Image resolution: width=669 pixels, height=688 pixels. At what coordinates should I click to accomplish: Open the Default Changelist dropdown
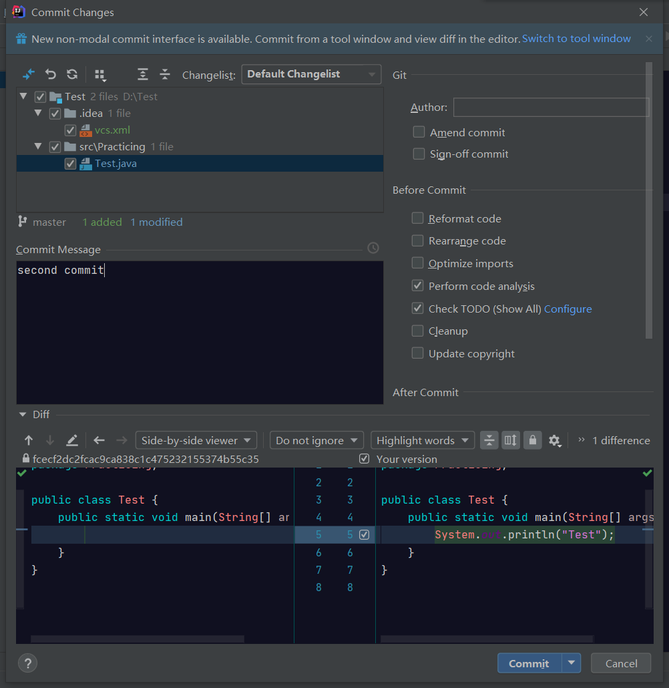(x=311, y=74)
